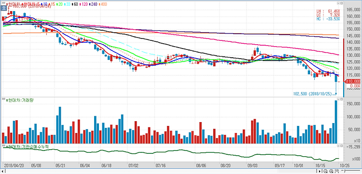This screenshot has width=362, height=174.
Task: Click the current price tag 110,000
Action: click(x=353, y=81)
